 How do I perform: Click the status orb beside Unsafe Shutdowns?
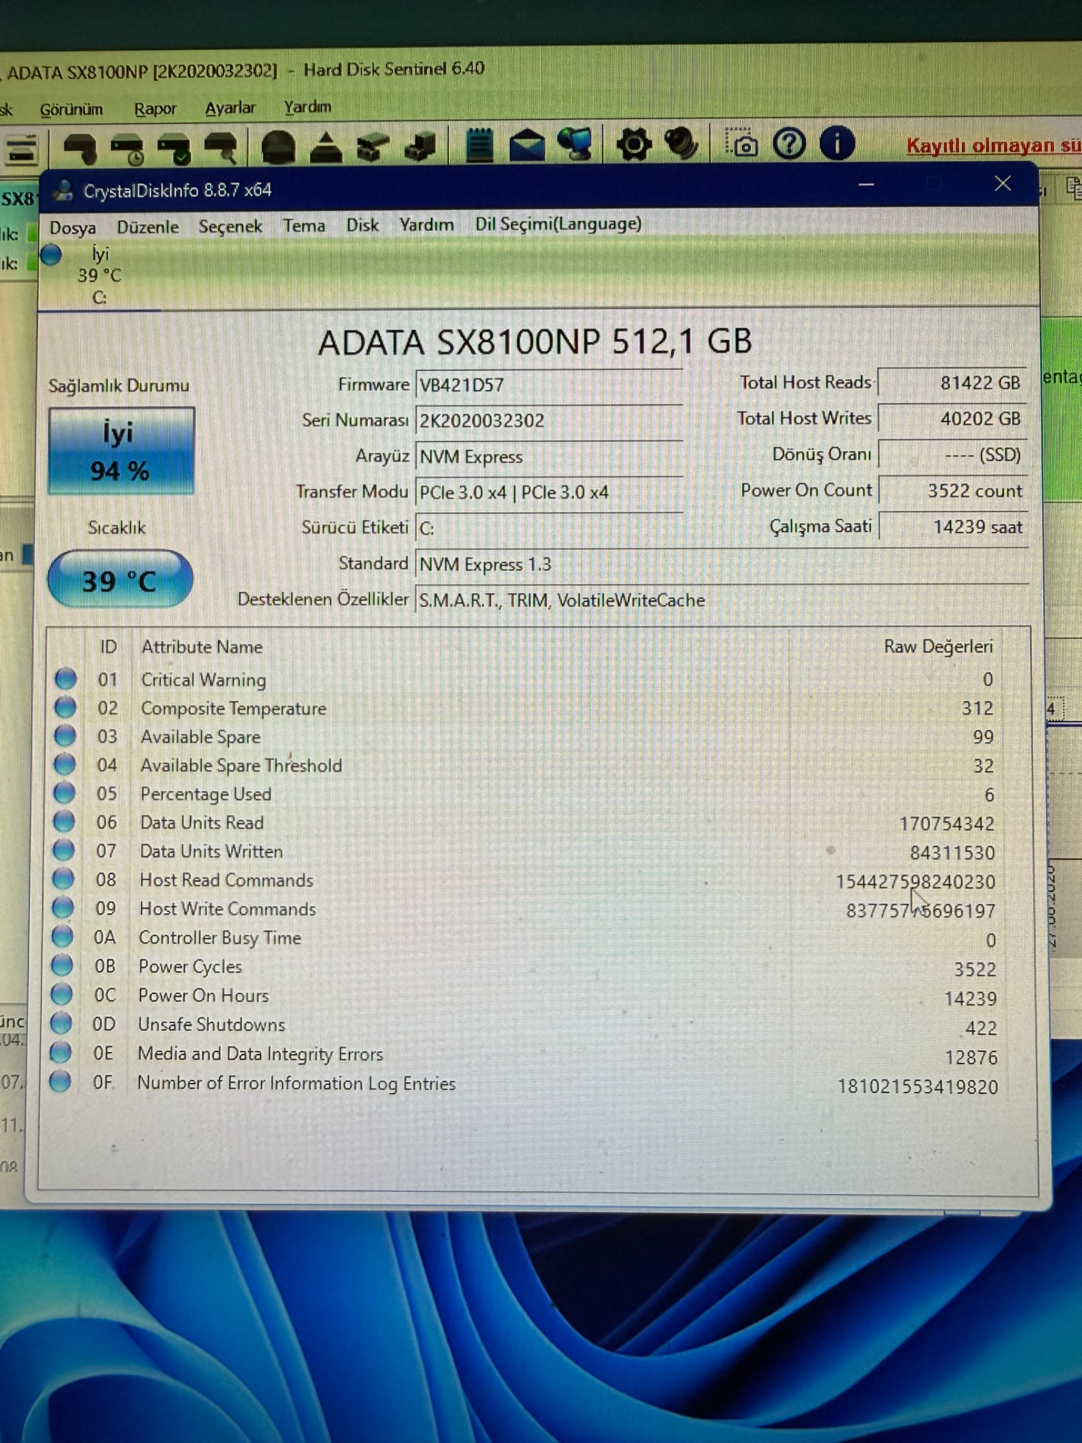(61, 1023)
